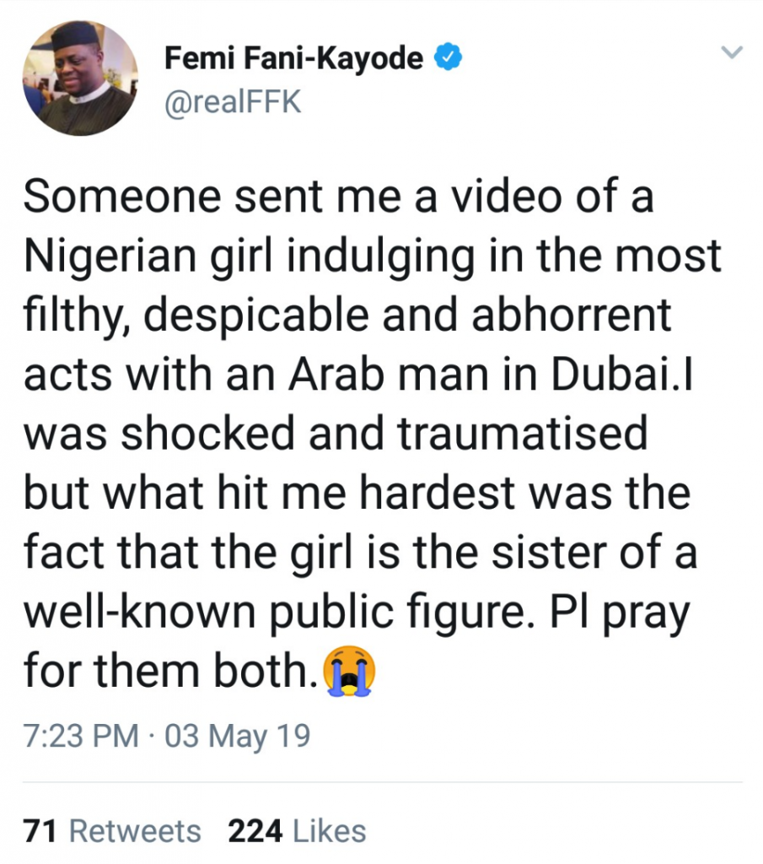Viewport: 763px width, 864px height.
Task: View the 71 Retweets list
Action: pyautogui.click(x=113, y=830)
